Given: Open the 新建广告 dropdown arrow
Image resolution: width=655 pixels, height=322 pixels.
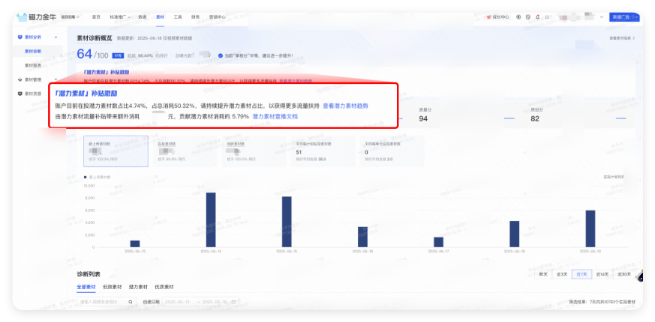Looking at the screenshot, I should point(637,17).
